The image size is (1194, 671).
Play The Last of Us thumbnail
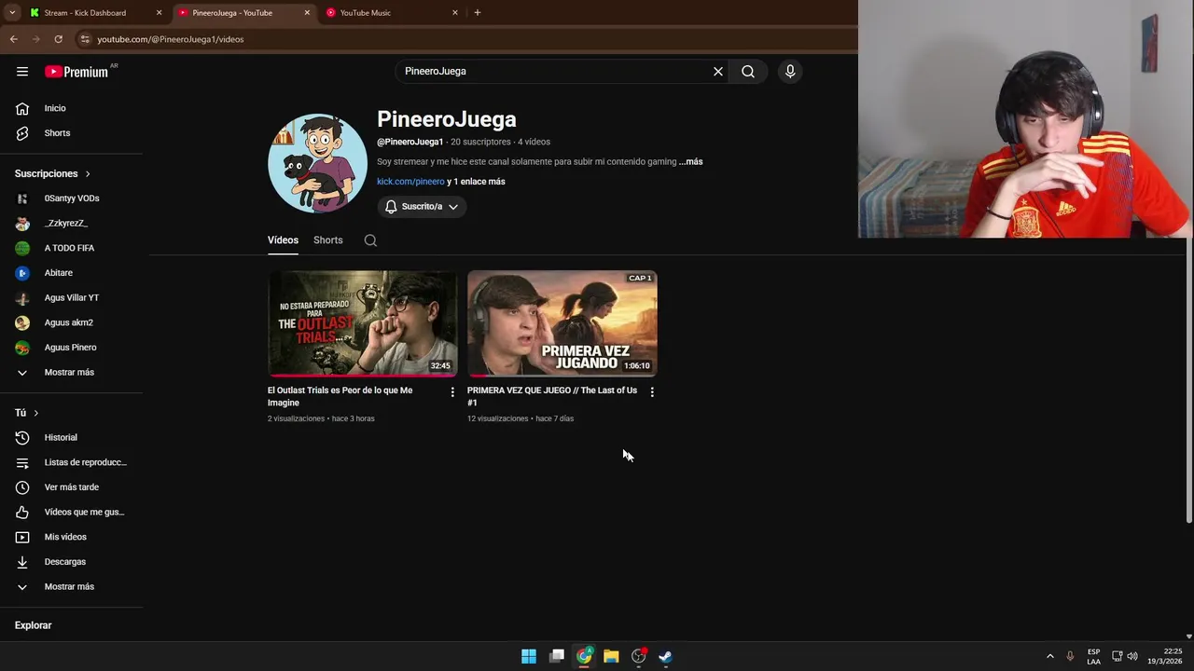point(562,323)
